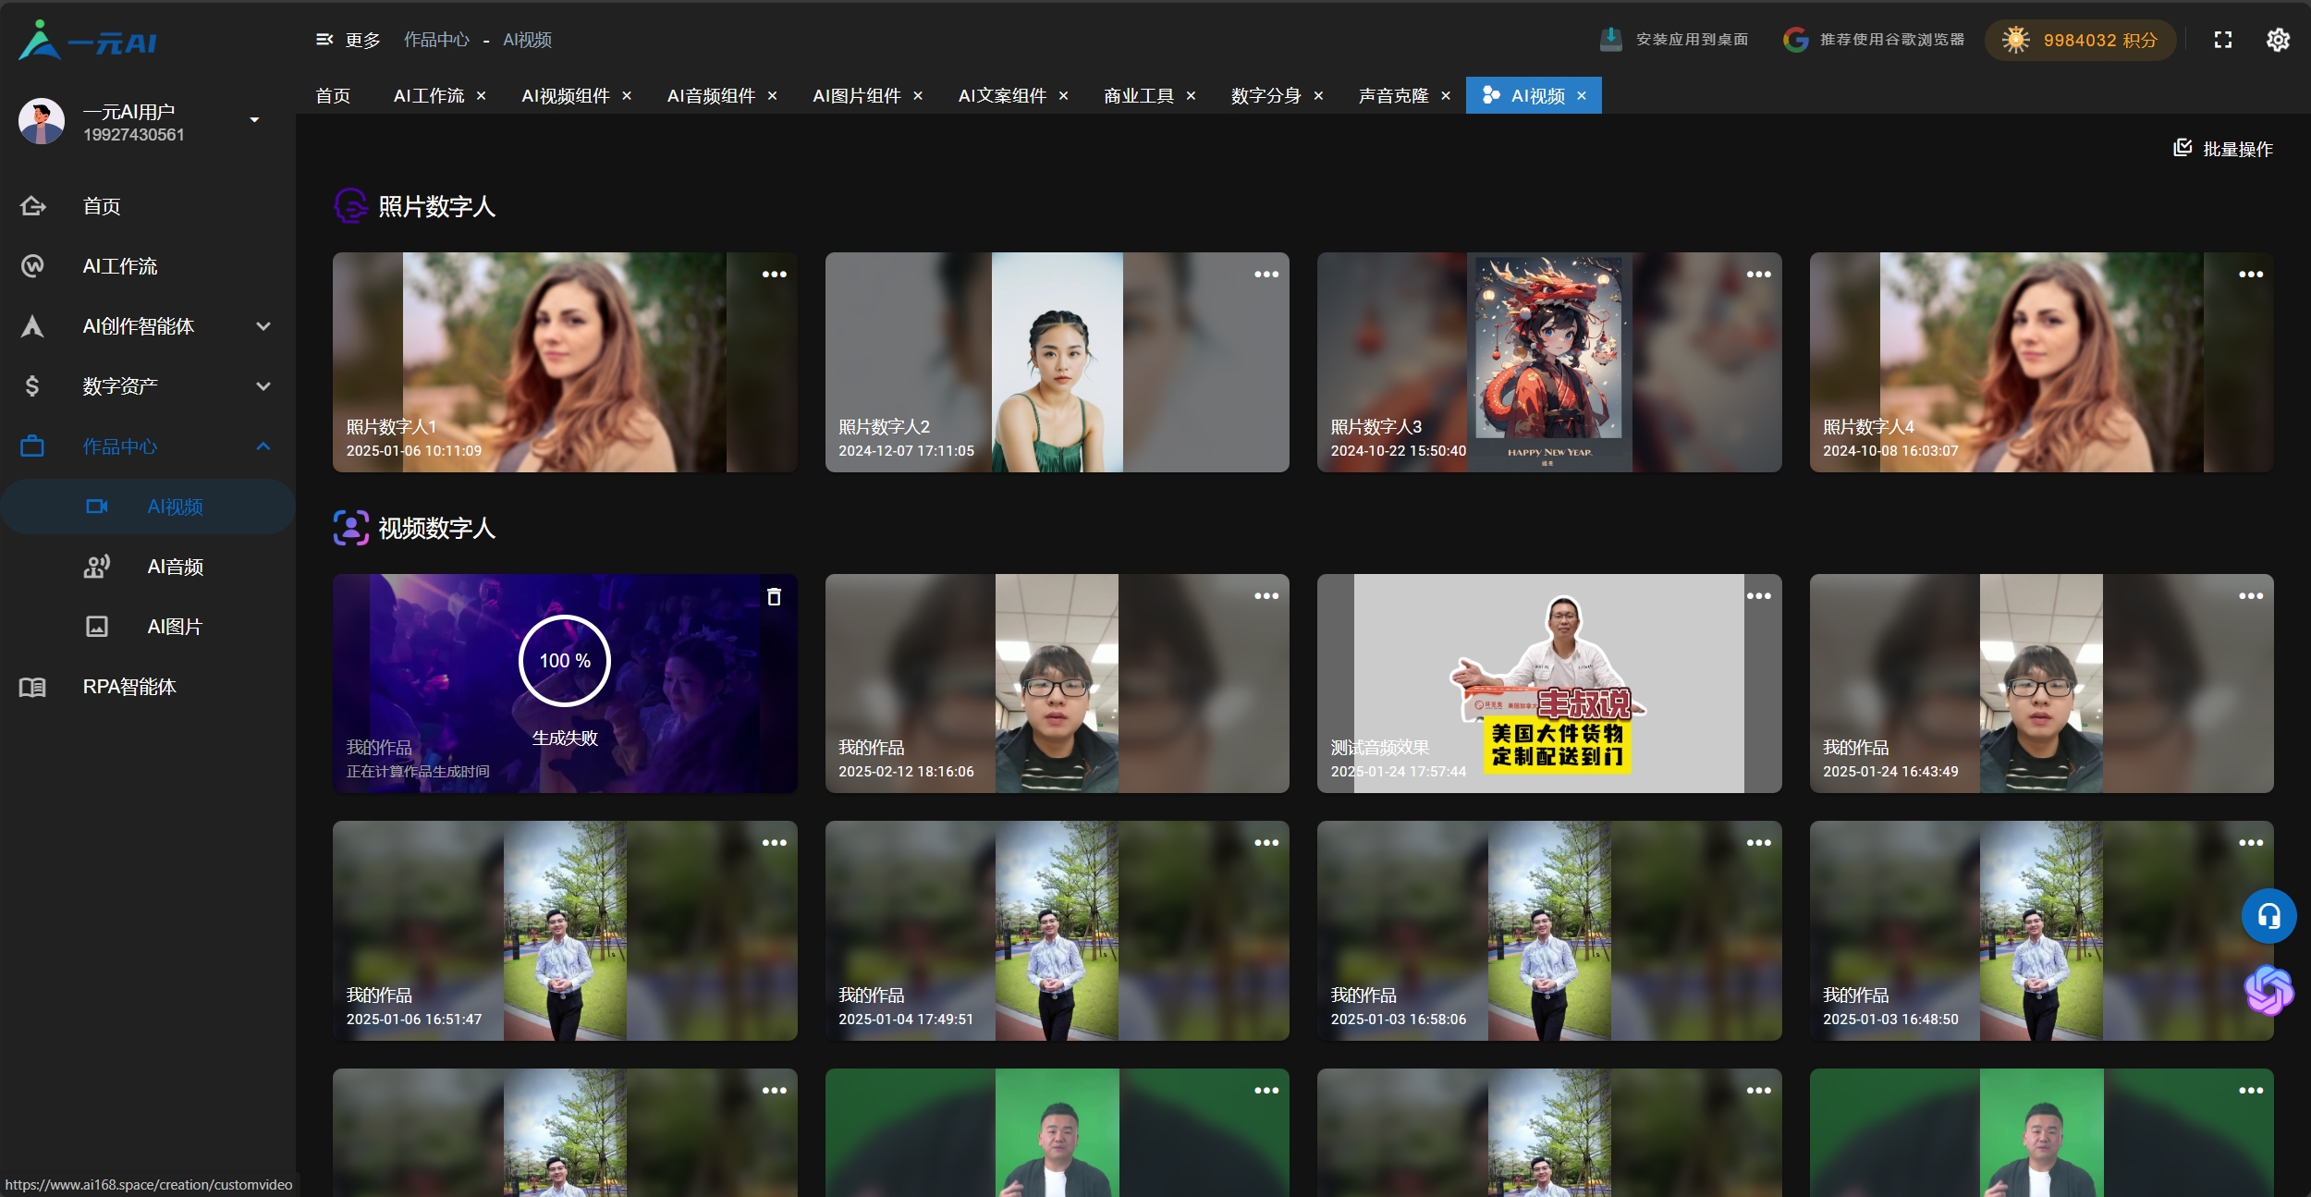Viewport: 2311px width, 1197px height.
Task: Open settings gear in top bar
Action: 2278,40
